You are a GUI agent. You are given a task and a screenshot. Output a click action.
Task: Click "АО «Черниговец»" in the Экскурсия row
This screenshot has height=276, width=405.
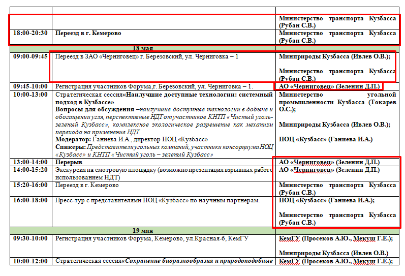pos(306,170)
